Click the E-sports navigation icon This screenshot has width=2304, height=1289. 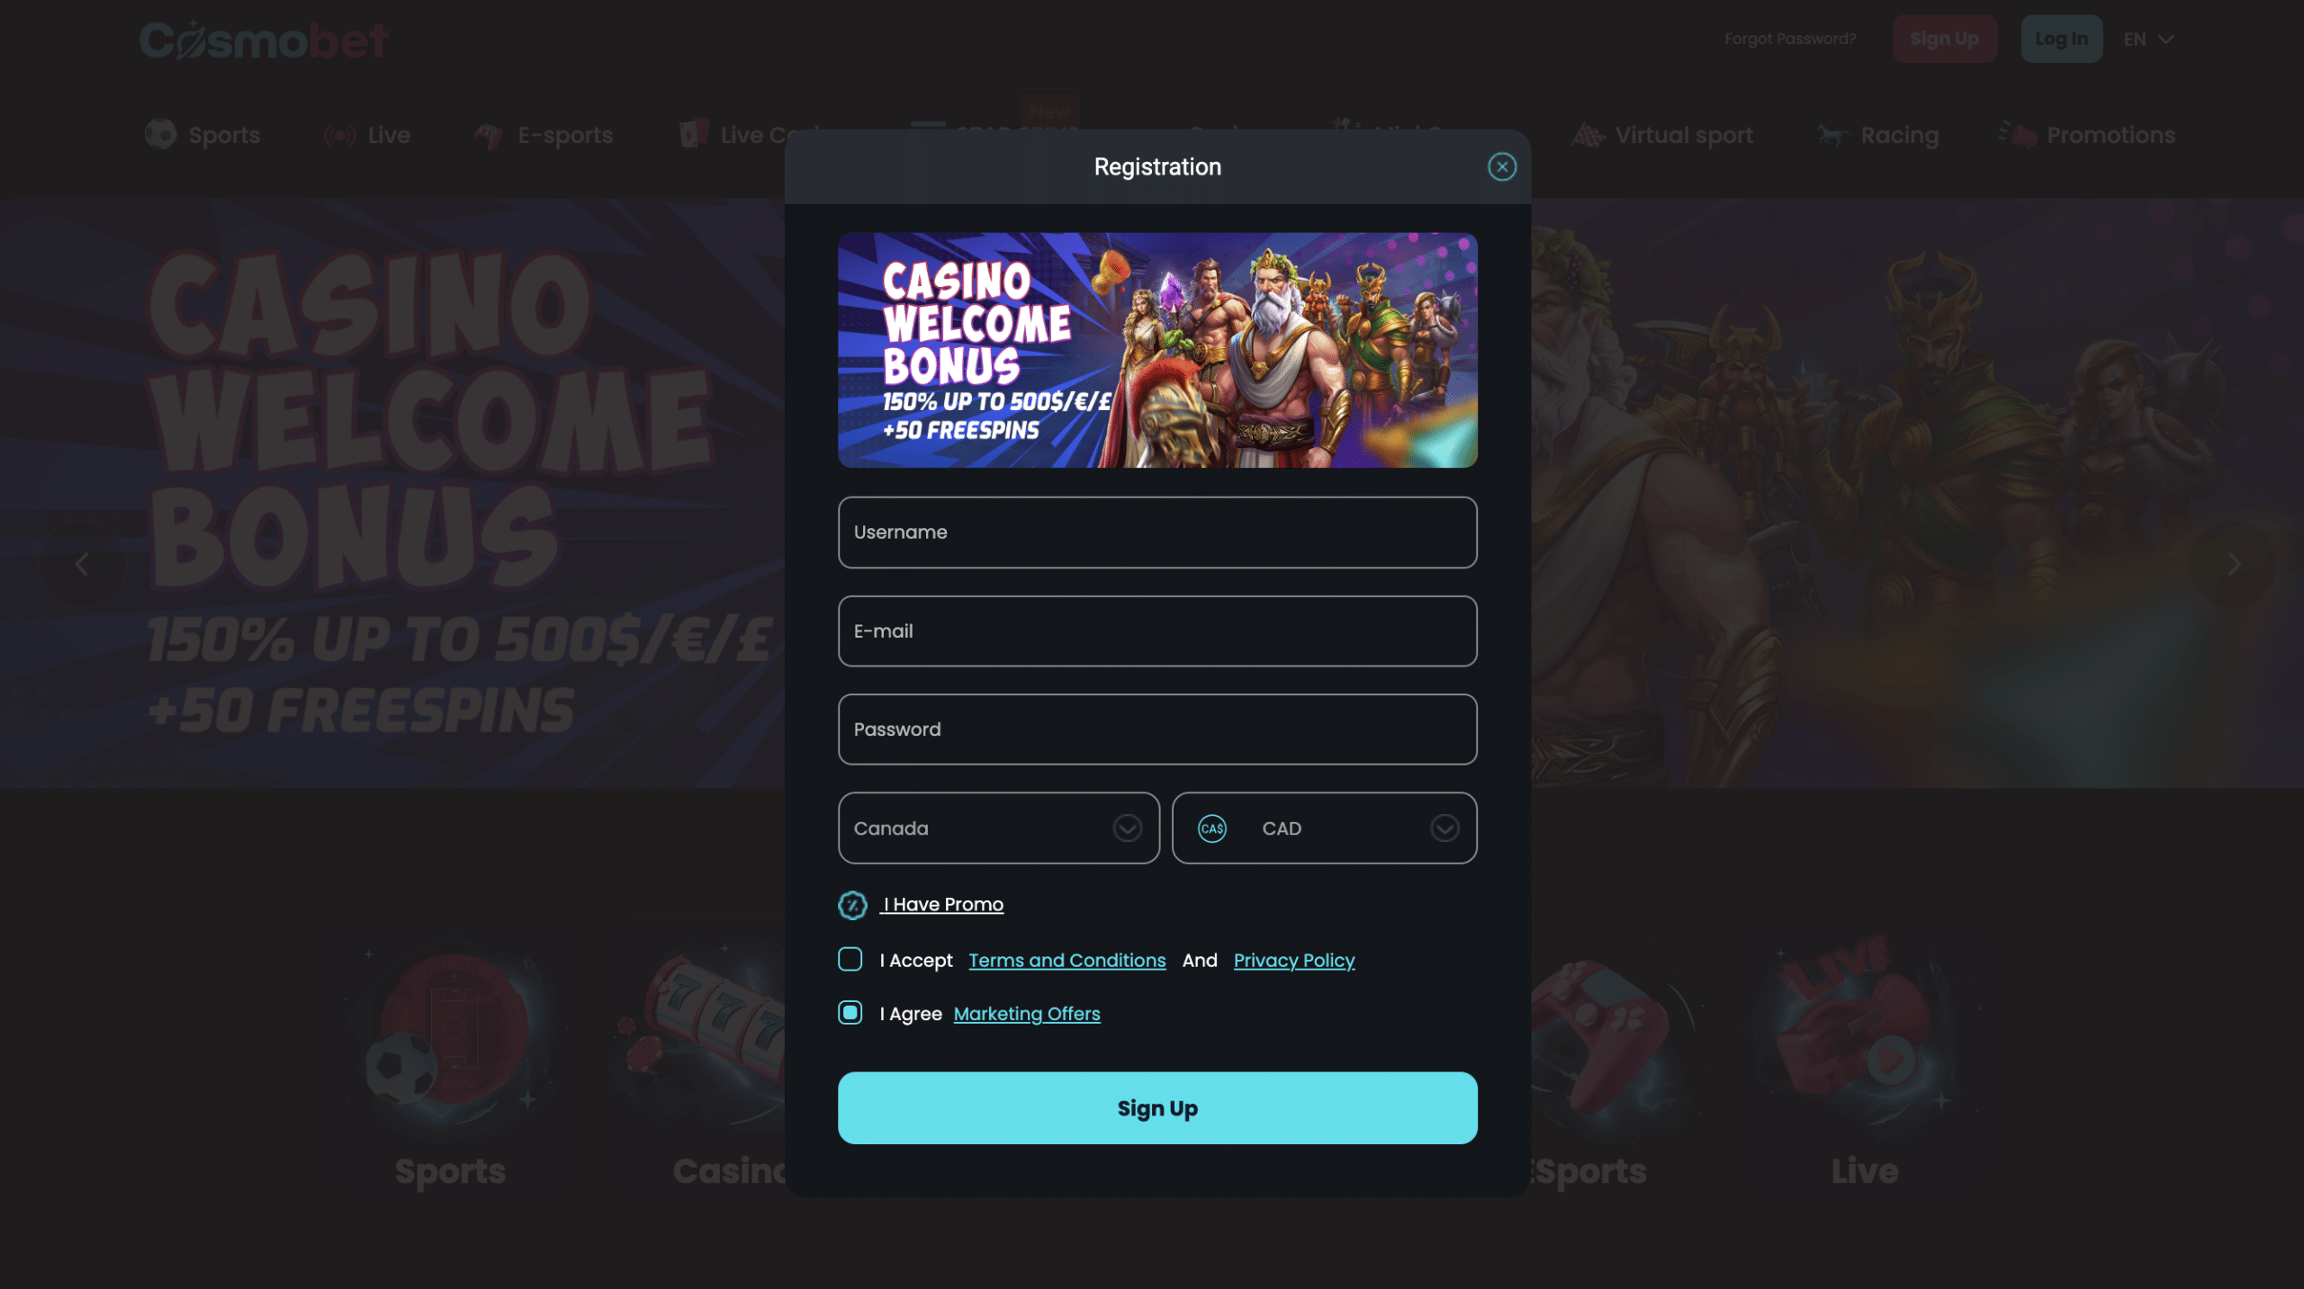[489, 134]
